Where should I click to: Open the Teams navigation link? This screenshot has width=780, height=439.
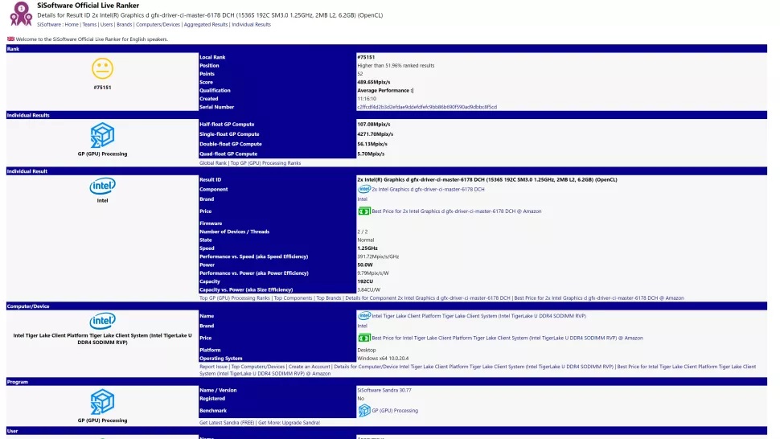click(x=89, y=24)
